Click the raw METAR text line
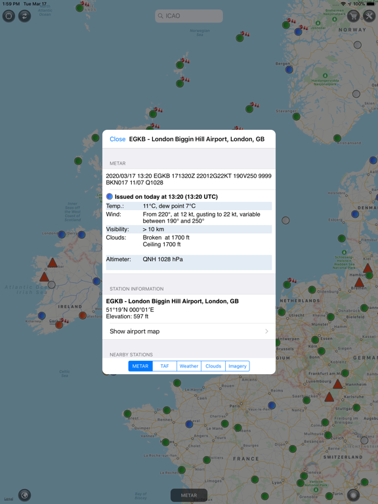Image resolution: width=378 pixels, height=504 pixels. pyautogui.click(x=189, y=179)
